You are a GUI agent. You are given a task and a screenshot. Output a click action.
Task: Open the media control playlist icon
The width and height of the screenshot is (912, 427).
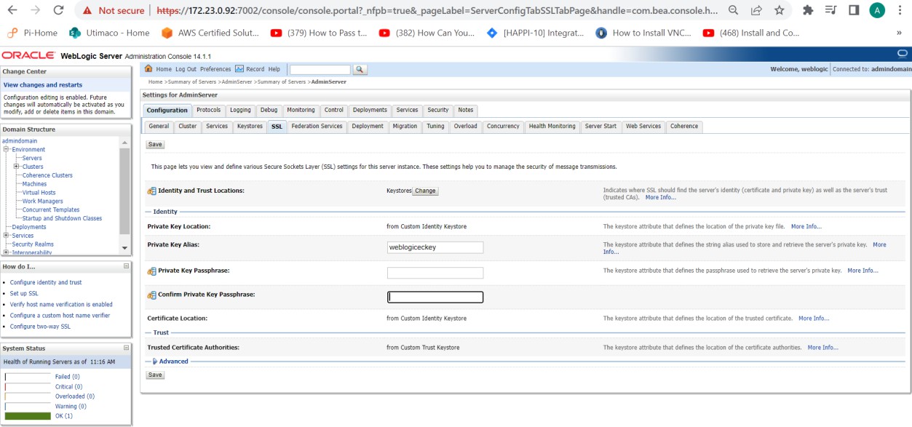[831, 10]
